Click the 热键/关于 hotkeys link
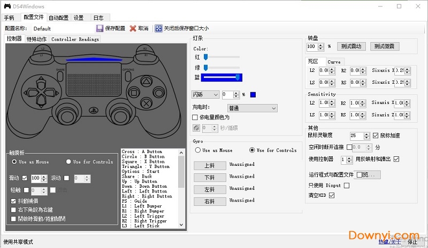 click(390, 242)
